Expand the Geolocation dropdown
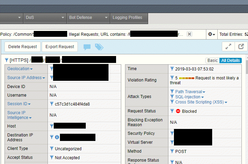This screenshot has height=164, width=248. (x=31, y=69)
